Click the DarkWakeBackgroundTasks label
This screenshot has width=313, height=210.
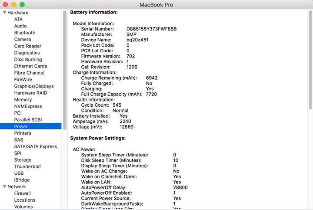point(112,203)
